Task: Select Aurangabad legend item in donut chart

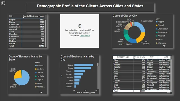Action: [x=162, y=33]
